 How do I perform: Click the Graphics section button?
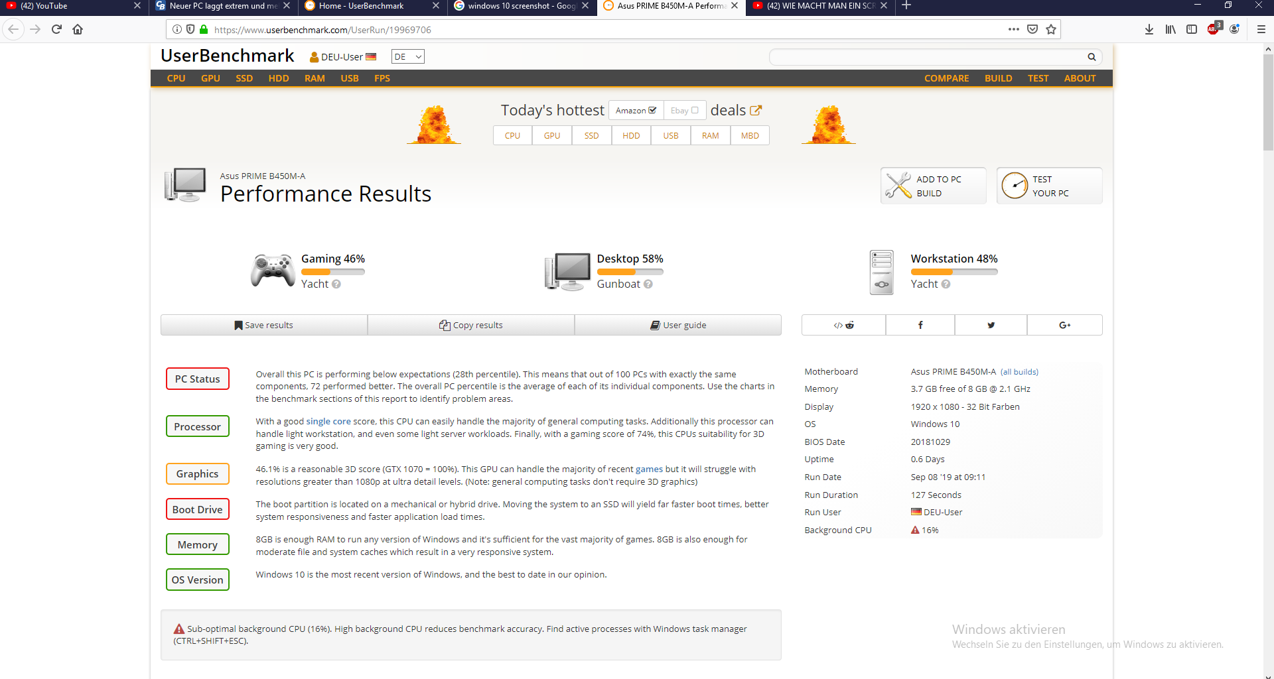click(x=198, y=473)
